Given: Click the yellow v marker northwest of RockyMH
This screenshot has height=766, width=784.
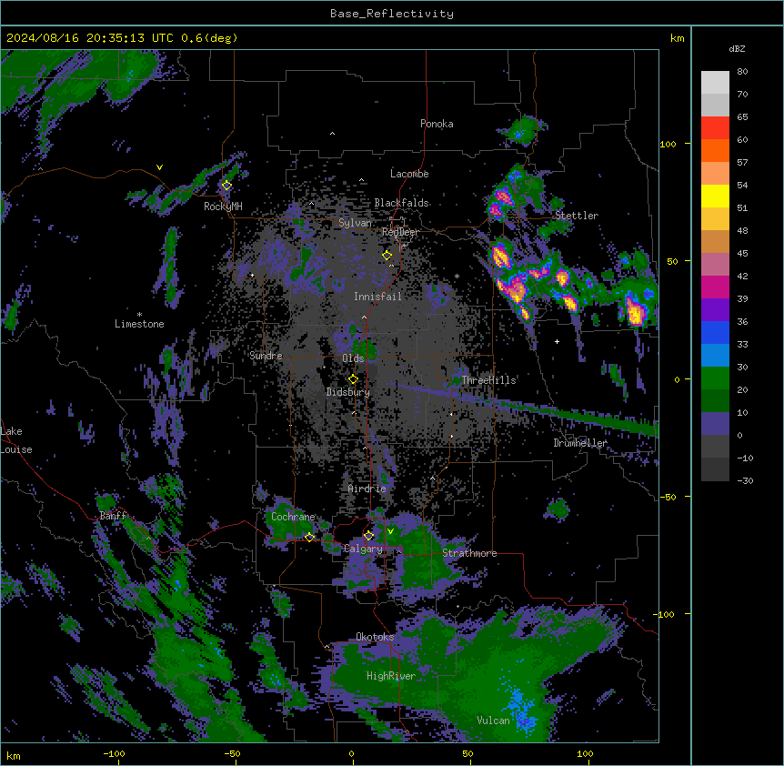Looking at the screenshot, I should (159, 167).
